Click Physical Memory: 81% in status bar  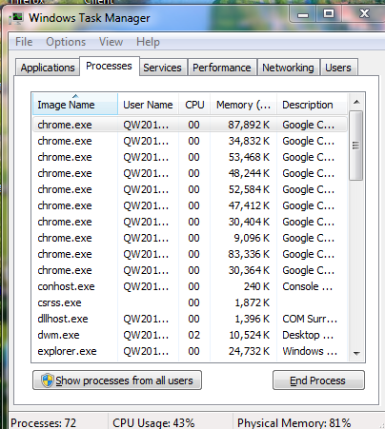tap(294, 423)
